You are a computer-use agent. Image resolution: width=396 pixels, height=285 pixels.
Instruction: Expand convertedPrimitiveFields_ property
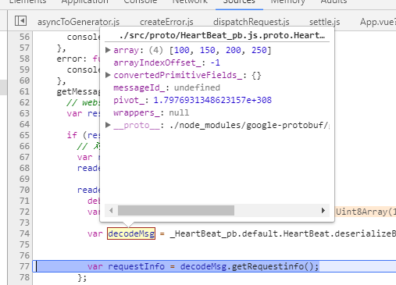[108, 75]
